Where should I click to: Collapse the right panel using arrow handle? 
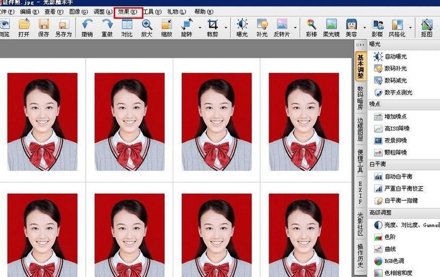[361, 45]
